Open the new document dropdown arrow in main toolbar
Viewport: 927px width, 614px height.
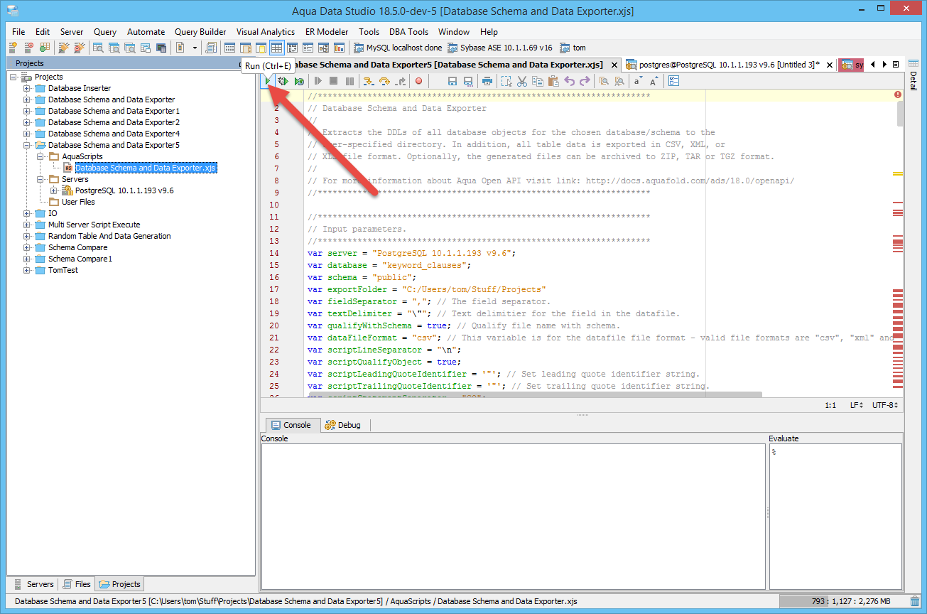point(195,48)
